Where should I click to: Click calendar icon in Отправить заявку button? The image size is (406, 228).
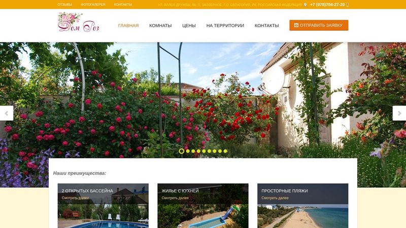click(296, 25)
